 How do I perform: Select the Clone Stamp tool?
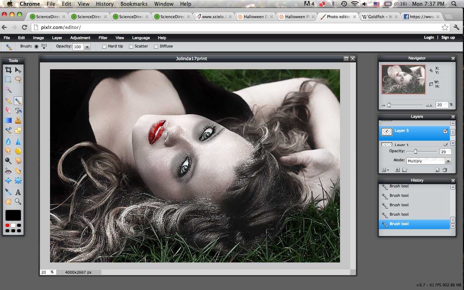pos(18,120)
